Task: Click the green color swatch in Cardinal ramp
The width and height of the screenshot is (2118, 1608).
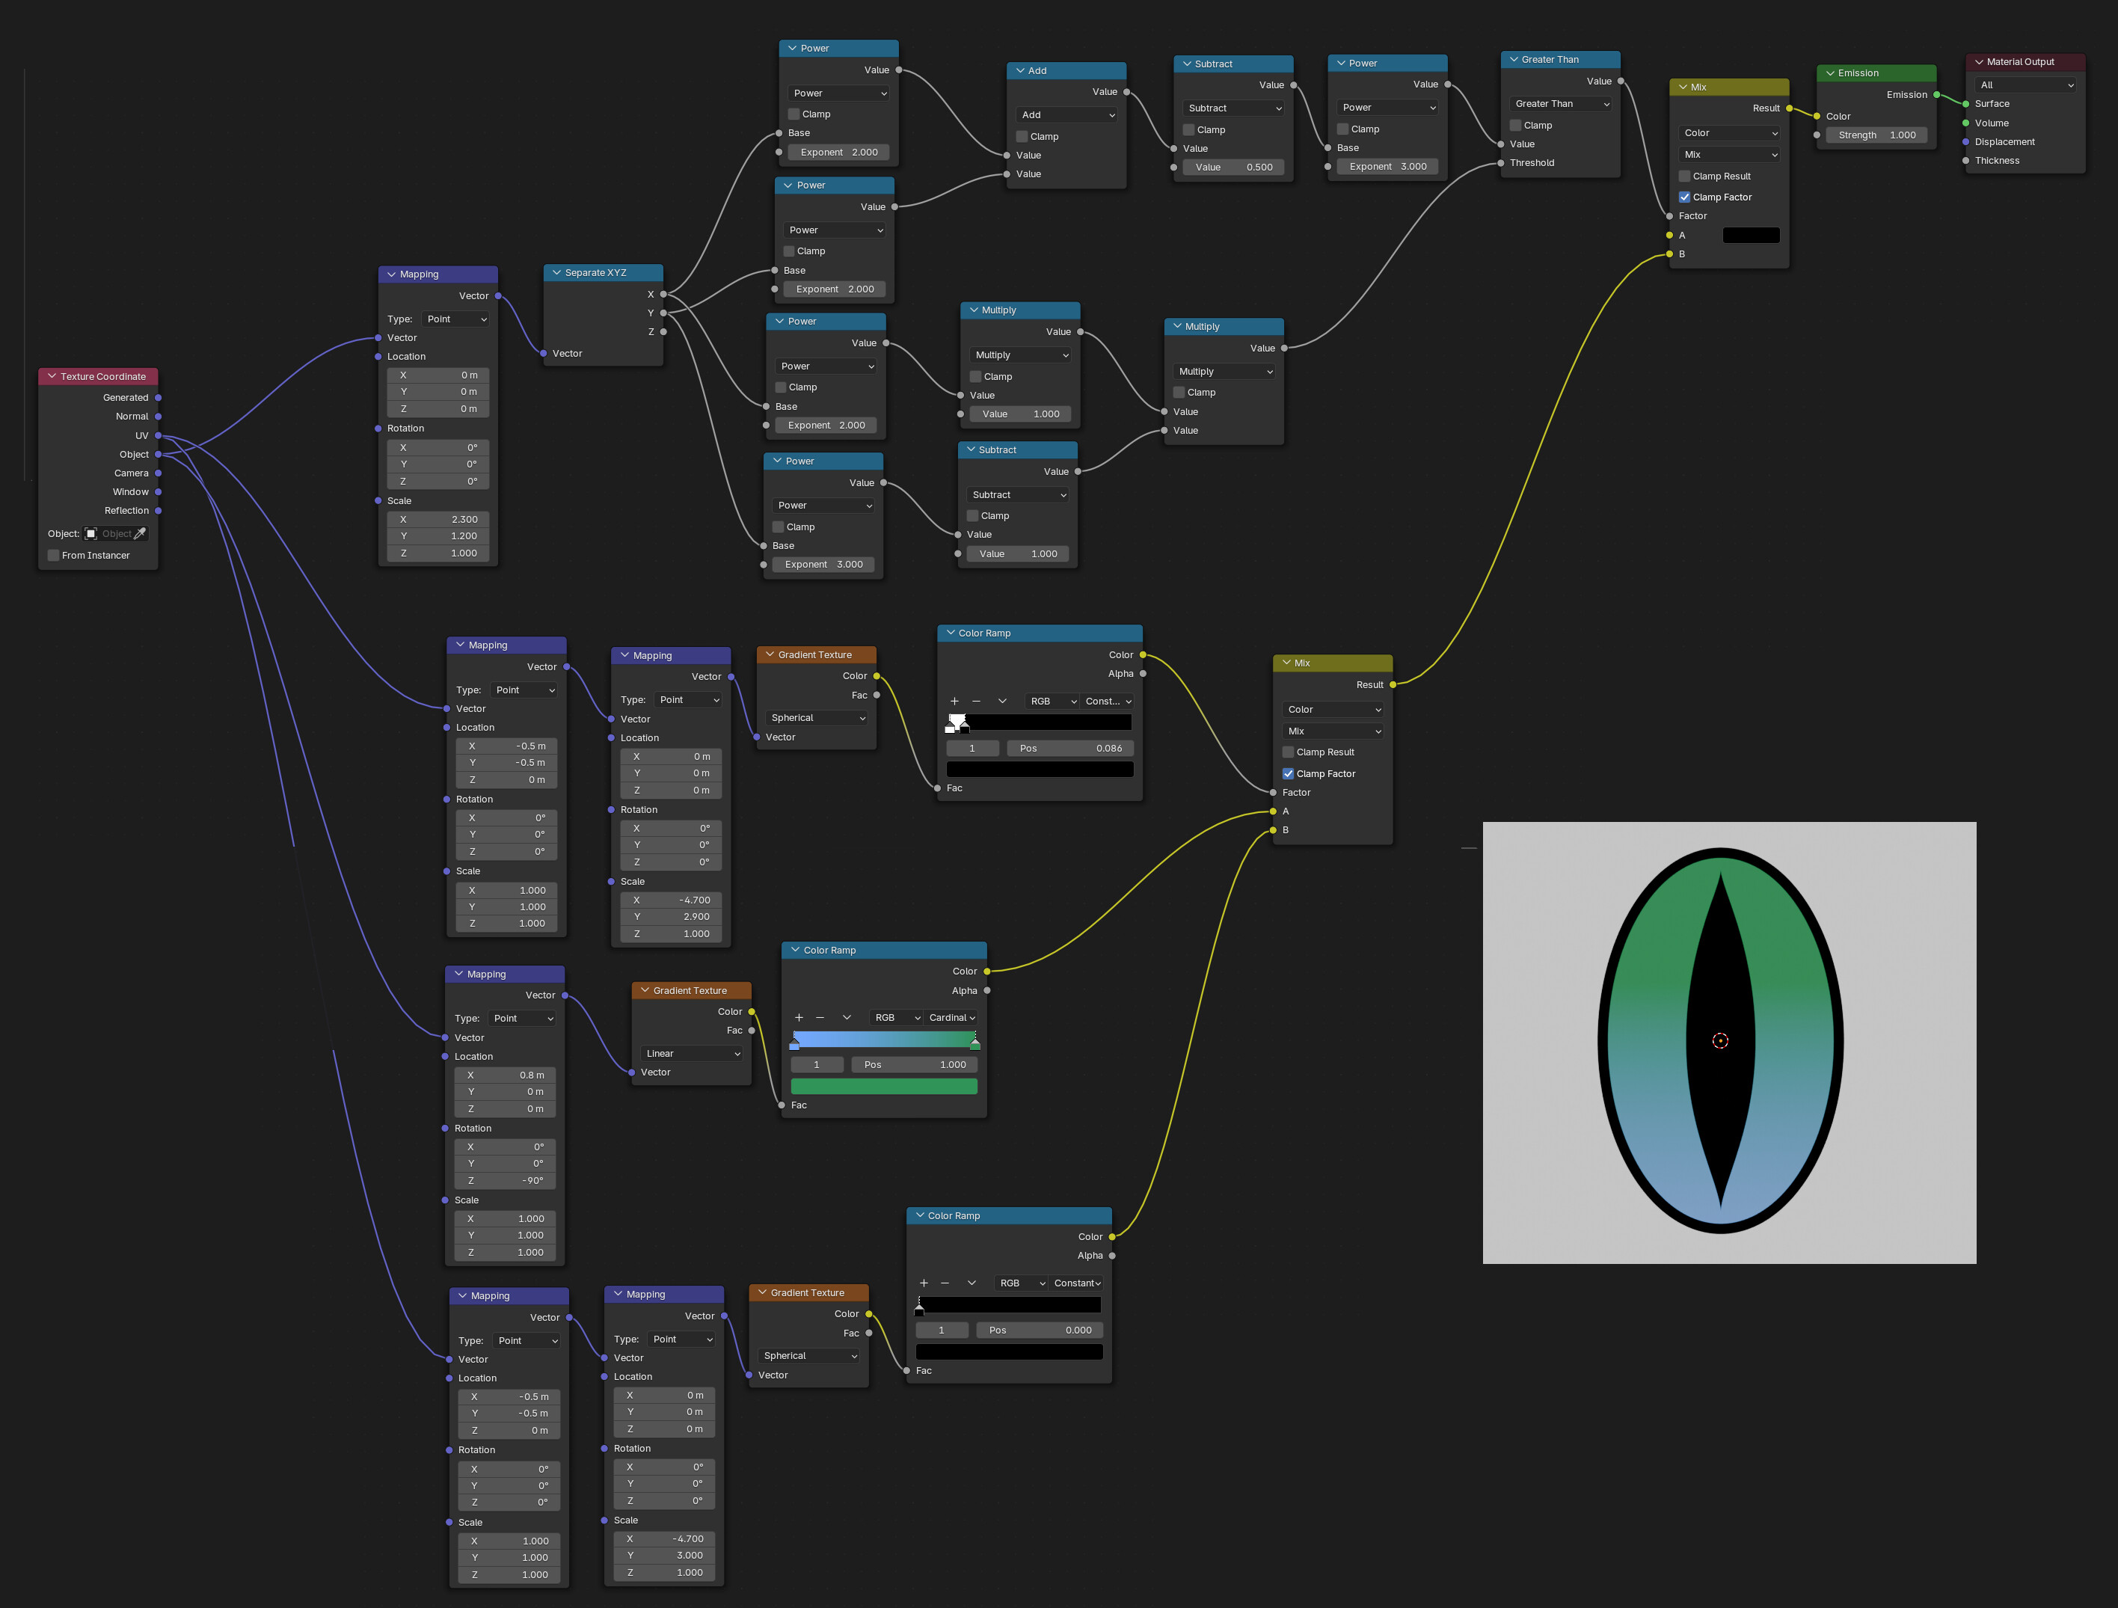Action: 884,1086
